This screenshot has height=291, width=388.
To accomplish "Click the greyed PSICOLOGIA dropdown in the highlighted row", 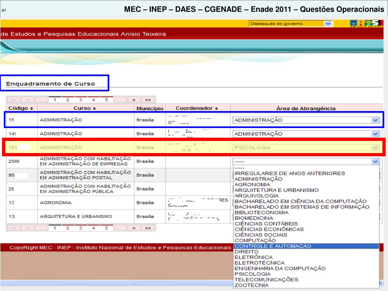I will (x=306, y=148).
